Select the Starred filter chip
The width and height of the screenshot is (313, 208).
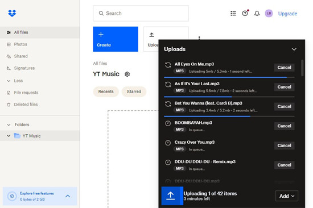[134, 91]
